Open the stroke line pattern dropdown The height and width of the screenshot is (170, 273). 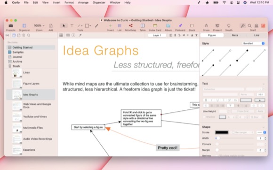[261, 132]
